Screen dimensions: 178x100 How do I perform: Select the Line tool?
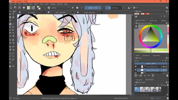[13, 24]
